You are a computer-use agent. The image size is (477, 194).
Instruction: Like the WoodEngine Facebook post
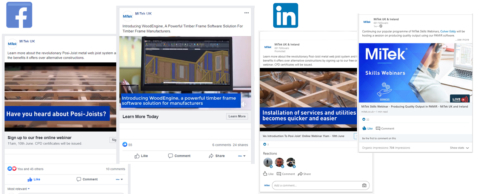tap(141, 156)
